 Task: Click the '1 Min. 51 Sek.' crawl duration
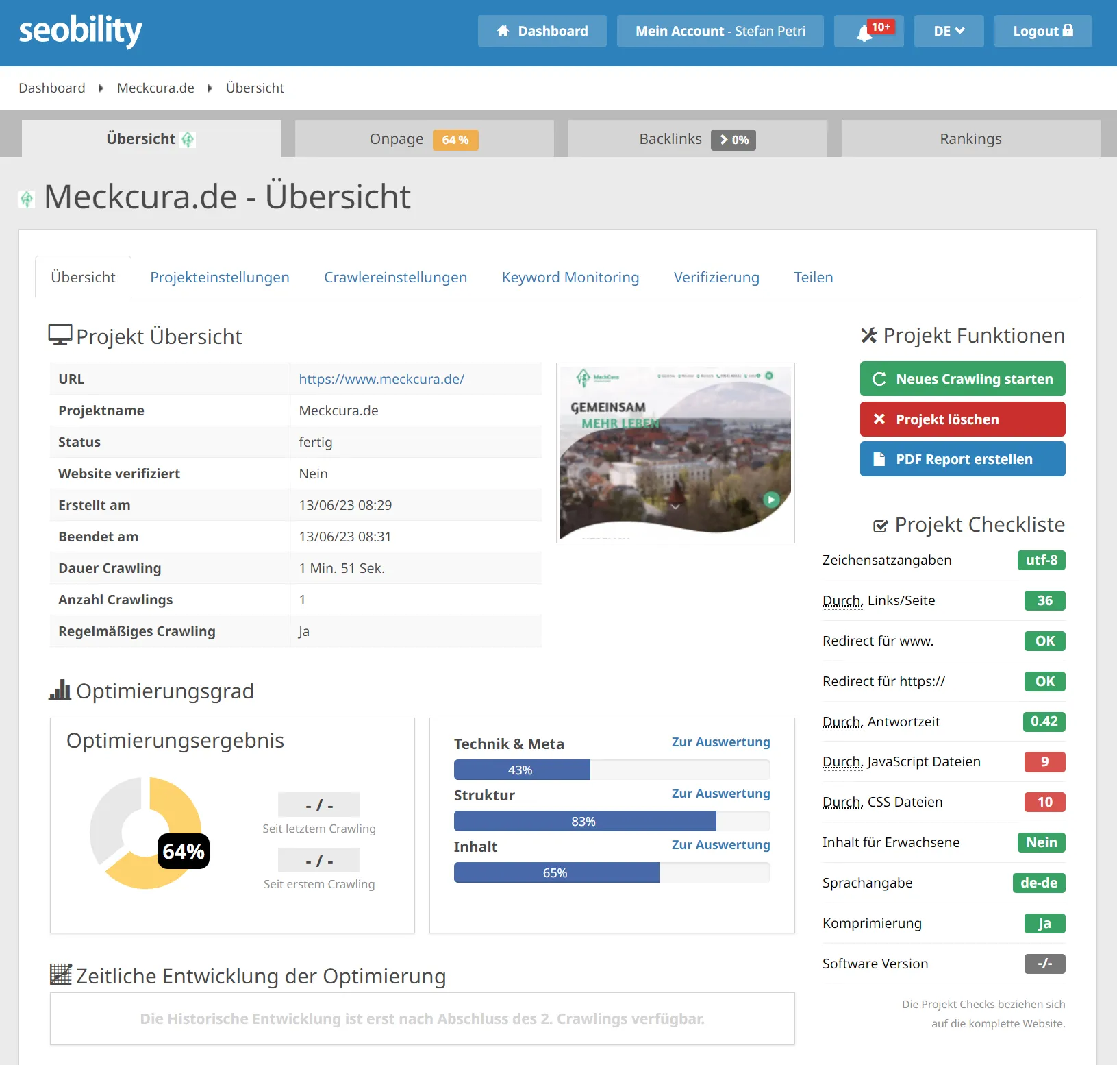pyautogui.click(x=342, y=568)
